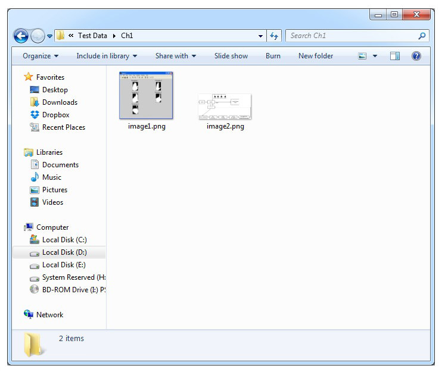Click the Favorites star icon
This screenshot has height=375, width=445.
[x=29, y=77]
